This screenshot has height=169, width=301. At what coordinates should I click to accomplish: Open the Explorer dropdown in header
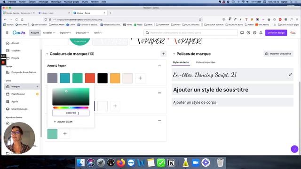point(65,33)
